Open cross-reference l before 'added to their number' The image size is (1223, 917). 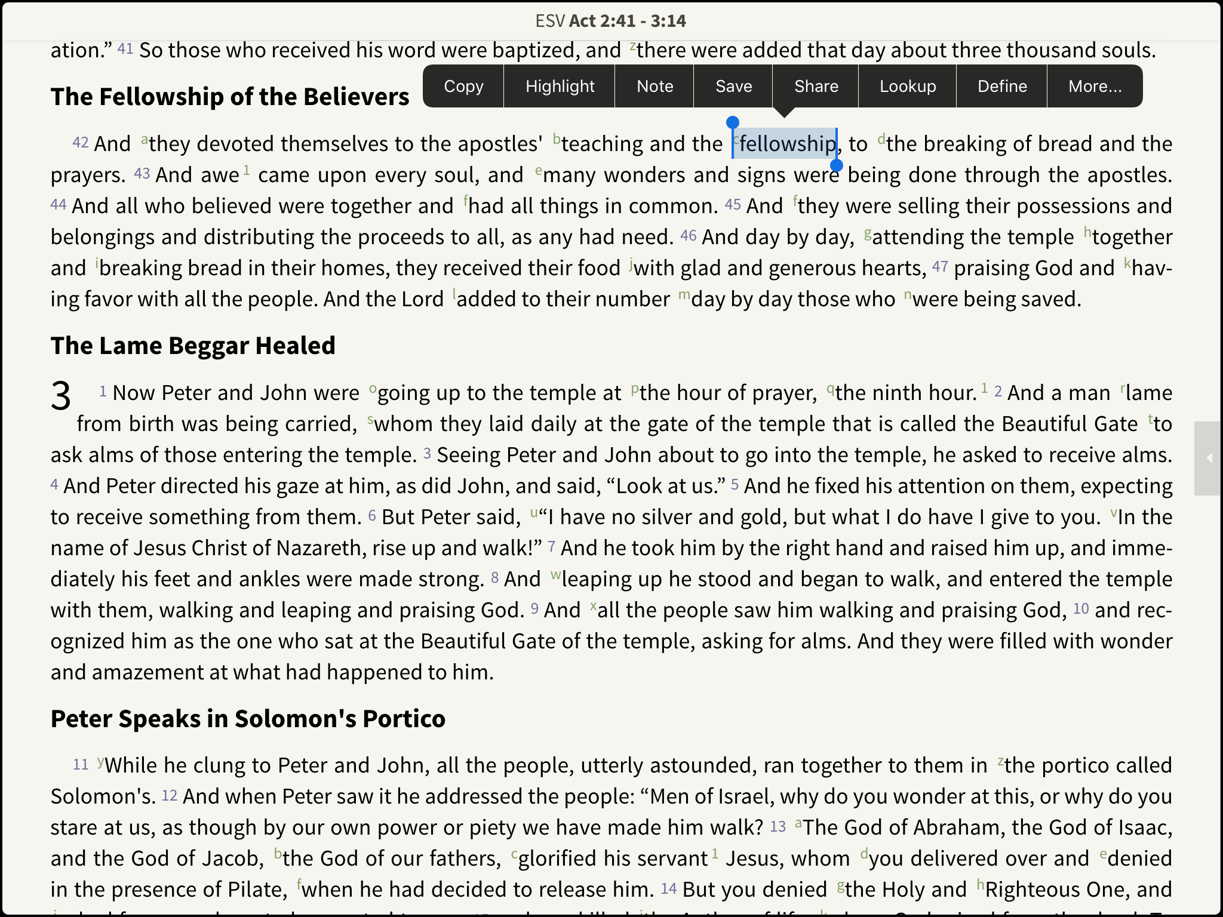click(x=454, y=294)
